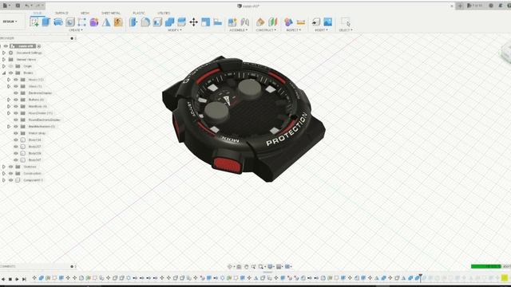The height and width of the screenshot is (287, 511).
Task: Expand the Component1:1 node
Action: click(4, 180)
